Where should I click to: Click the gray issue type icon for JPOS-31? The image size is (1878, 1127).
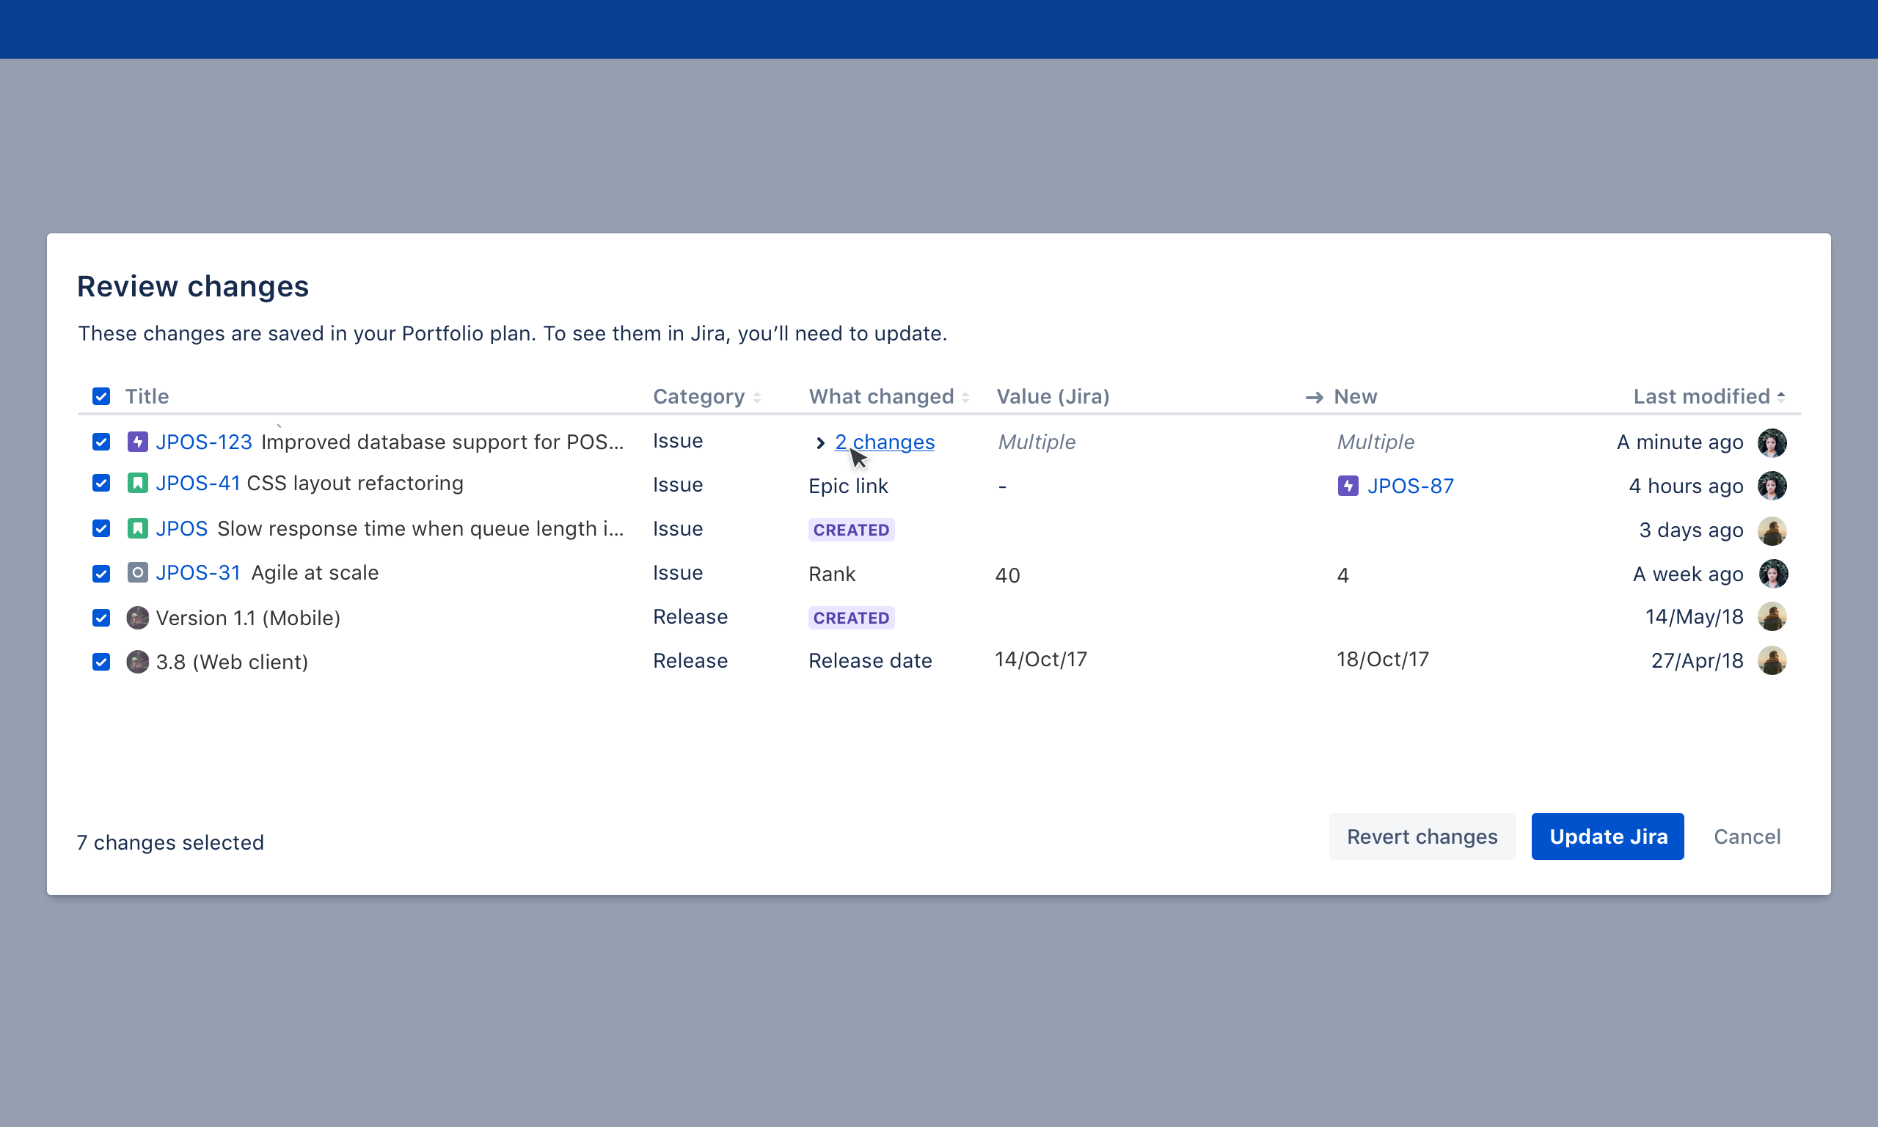click(137, 572)
